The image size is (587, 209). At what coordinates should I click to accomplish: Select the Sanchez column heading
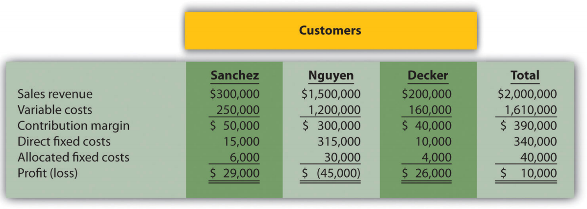click(x=234, y=76)
